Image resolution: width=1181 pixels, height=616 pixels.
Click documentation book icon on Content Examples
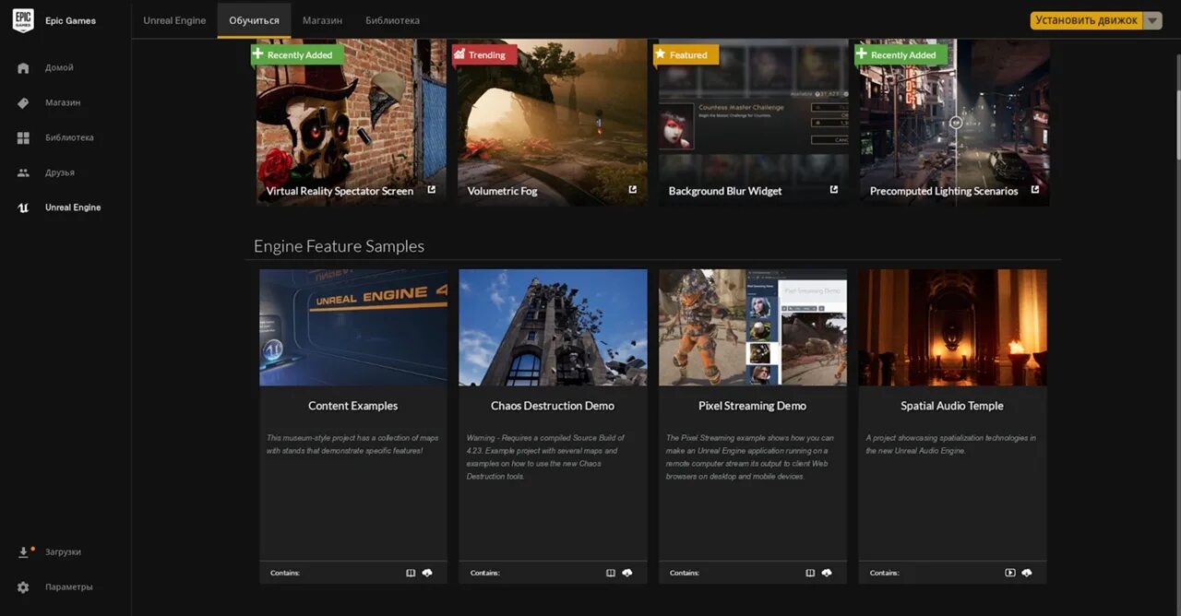411,573
